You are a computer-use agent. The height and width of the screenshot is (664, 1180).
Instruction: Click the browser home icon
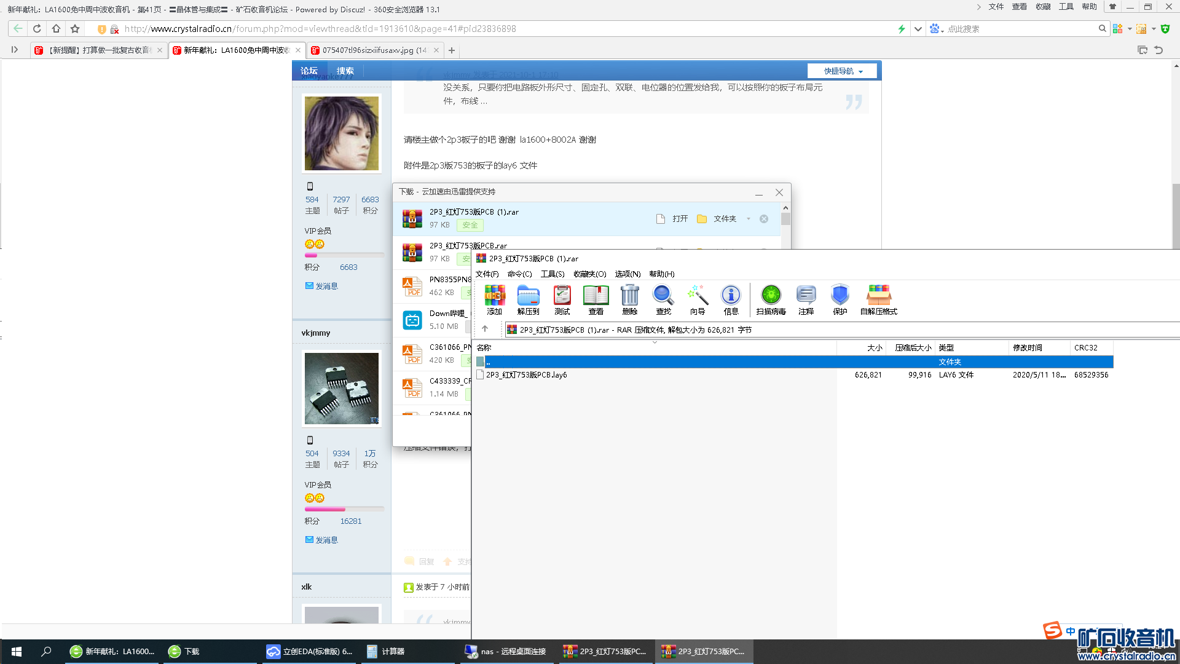click(56, 28)
